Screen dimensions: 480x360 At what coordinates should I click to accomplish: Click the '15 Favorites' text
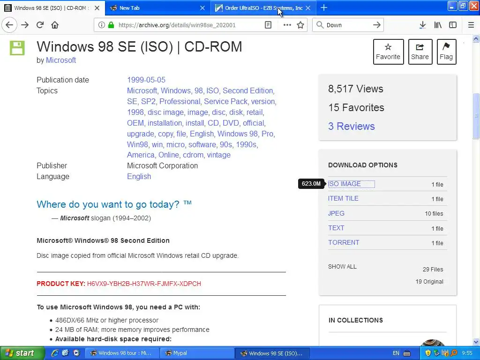356,107
